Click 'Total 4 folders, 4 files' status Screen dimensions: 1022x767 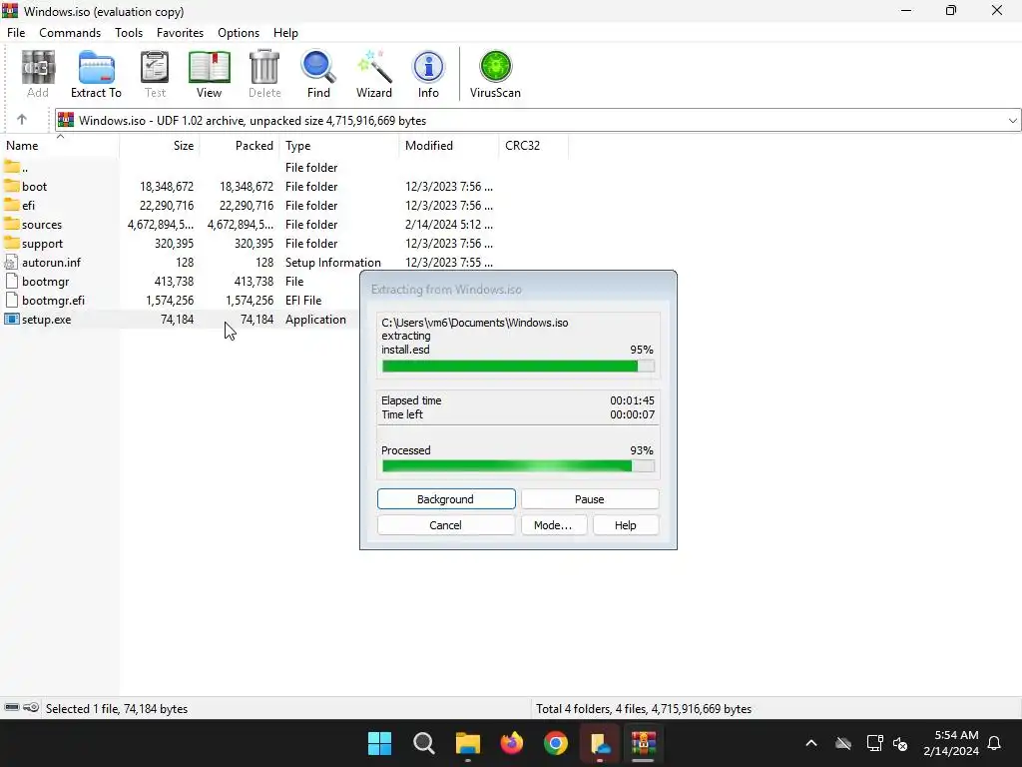click(644, 708)
